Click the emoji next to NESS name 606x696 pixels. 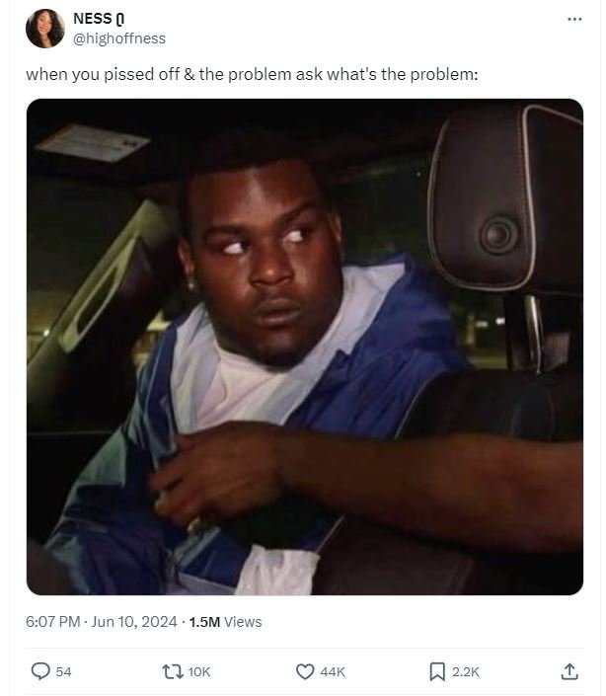click(x=119, y=19)
